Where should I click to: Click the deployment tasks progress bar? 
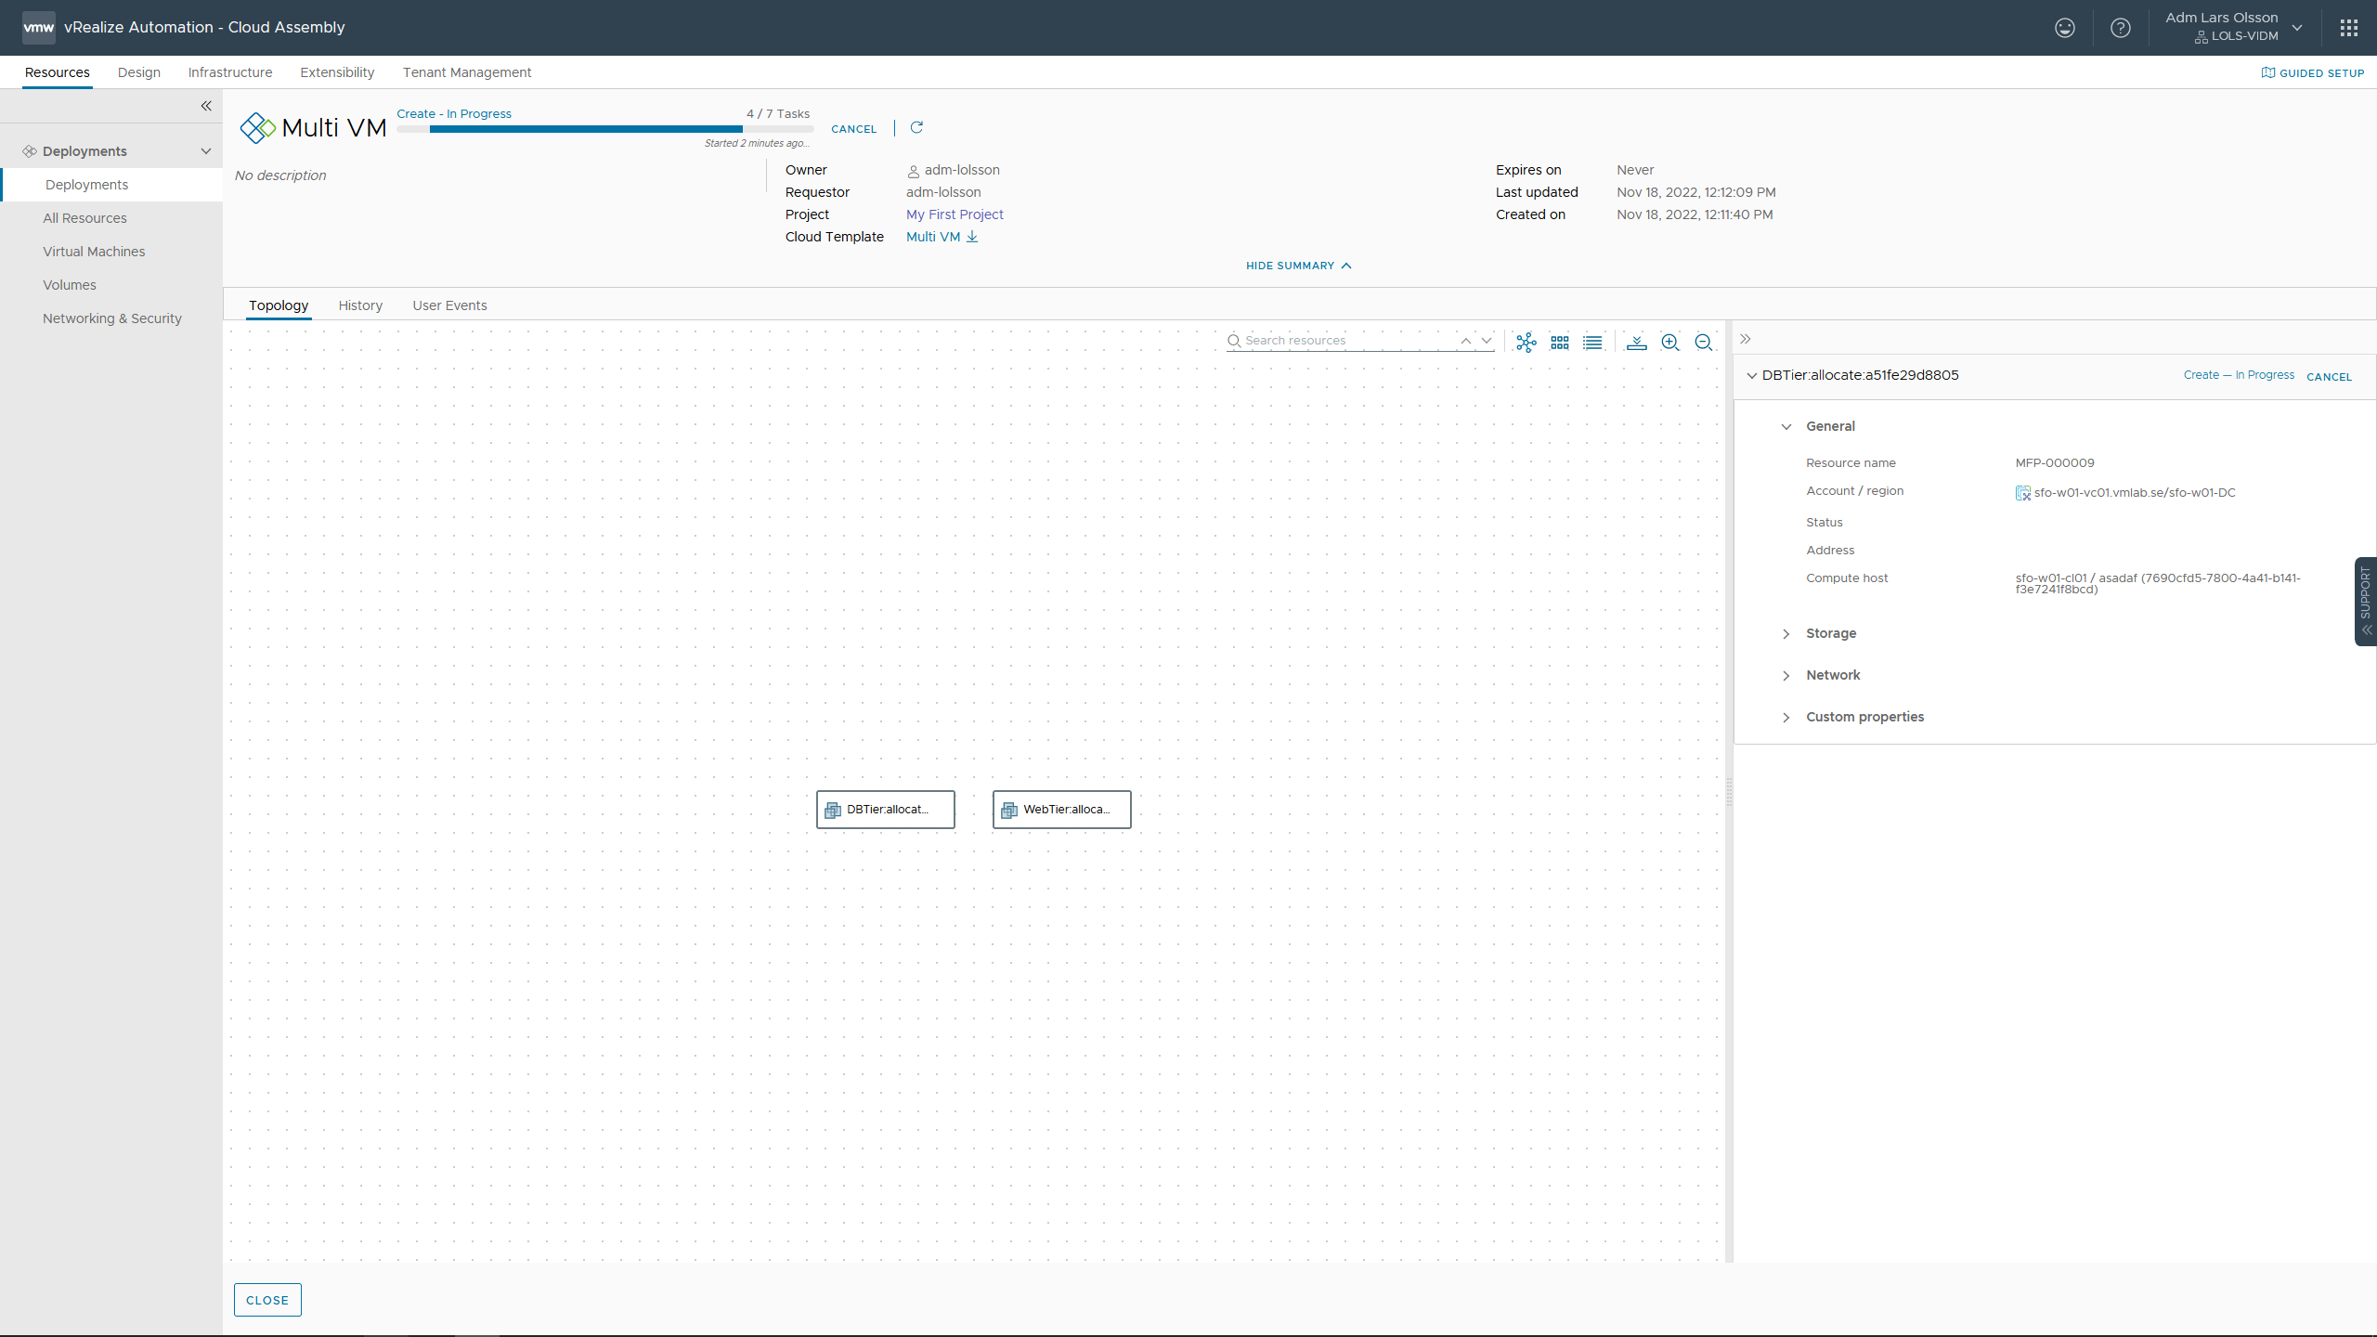coord(605,129)
